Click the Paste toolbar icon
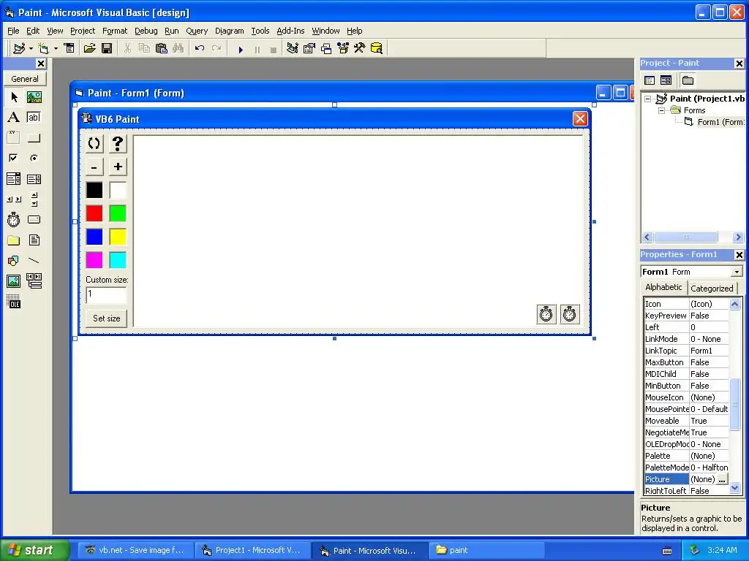The width and height of the screenshot is (749, 561). [162, 48]
